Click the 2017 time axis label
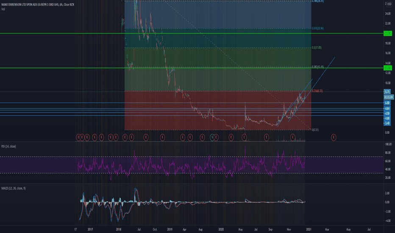Screen dimensions: 395x233 click(x=90, y=230)
